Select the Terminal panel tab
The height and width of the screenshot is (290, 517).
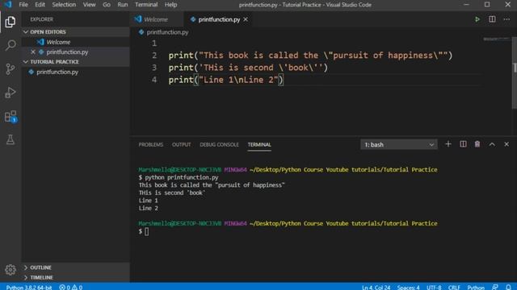tap(259, 145)
